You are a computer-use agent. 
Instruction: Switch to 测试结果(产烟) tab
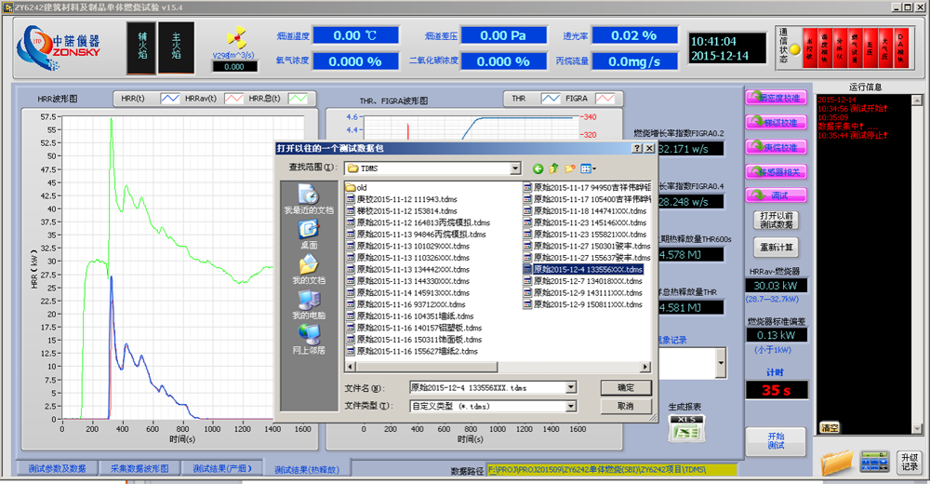222,468
